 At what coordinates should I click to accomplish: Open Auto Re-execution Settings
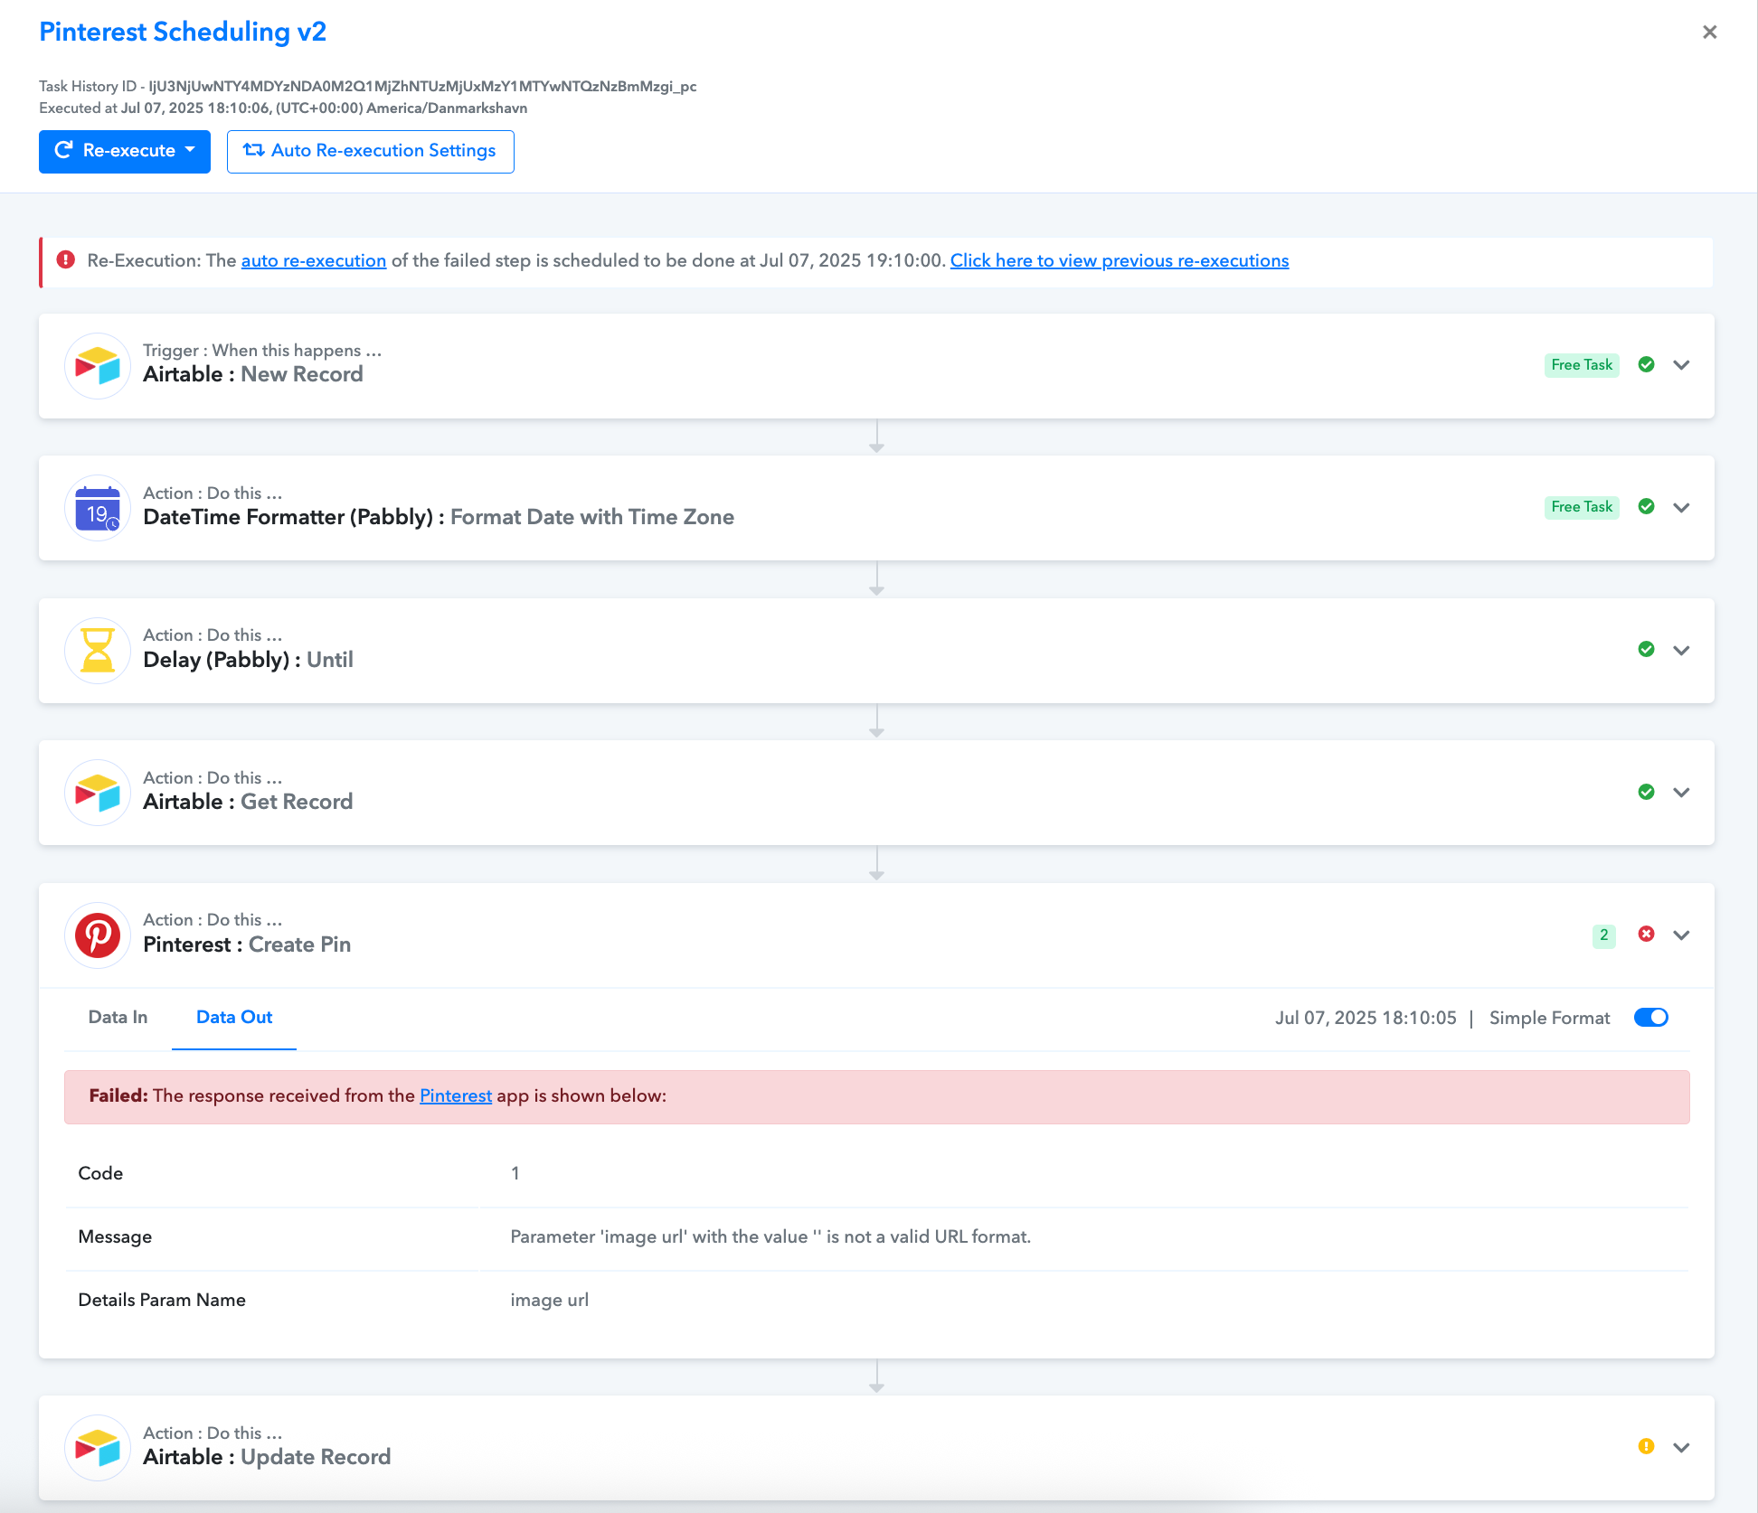[x=371, y=151]
